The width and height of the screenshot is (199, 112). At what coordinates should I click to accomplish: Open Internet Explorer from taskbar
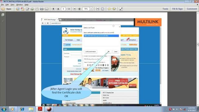pyautogui.click(x=22, y=109)
